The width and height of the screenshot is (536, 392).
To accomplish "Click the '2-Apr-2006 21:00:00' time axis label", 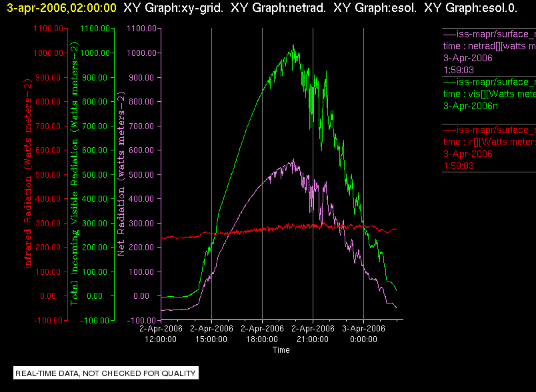I will [x=313, y=334].
